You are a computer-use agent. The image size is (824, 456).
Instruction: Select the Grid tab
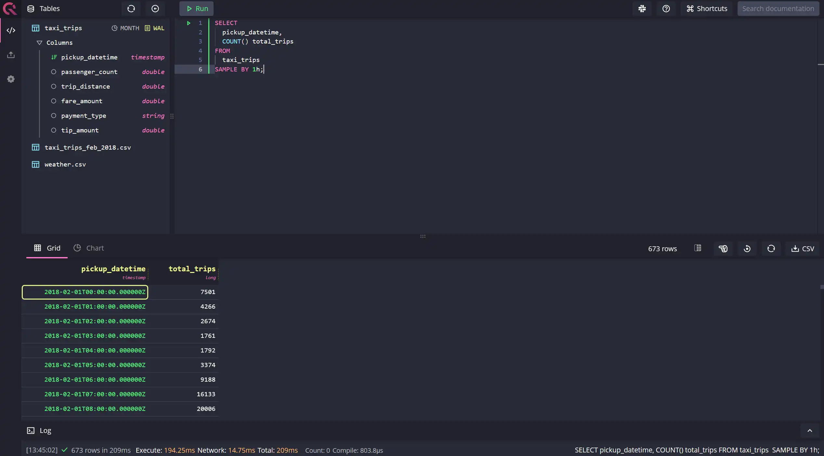pos(47,248)
